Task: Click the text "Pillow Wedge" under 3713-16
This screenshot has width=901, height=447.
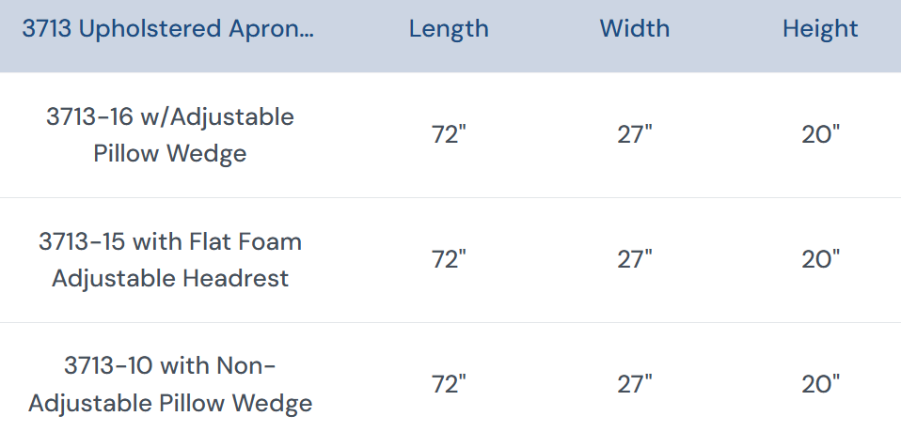Action: click(169, 154)
